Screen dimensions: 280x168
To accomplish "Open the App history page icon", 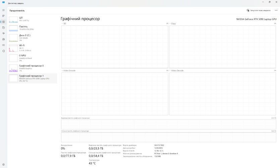I will [3, 28].
